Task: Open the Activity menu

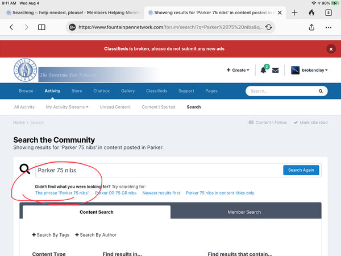Action: pyautogui.click(x=52, y=91)
